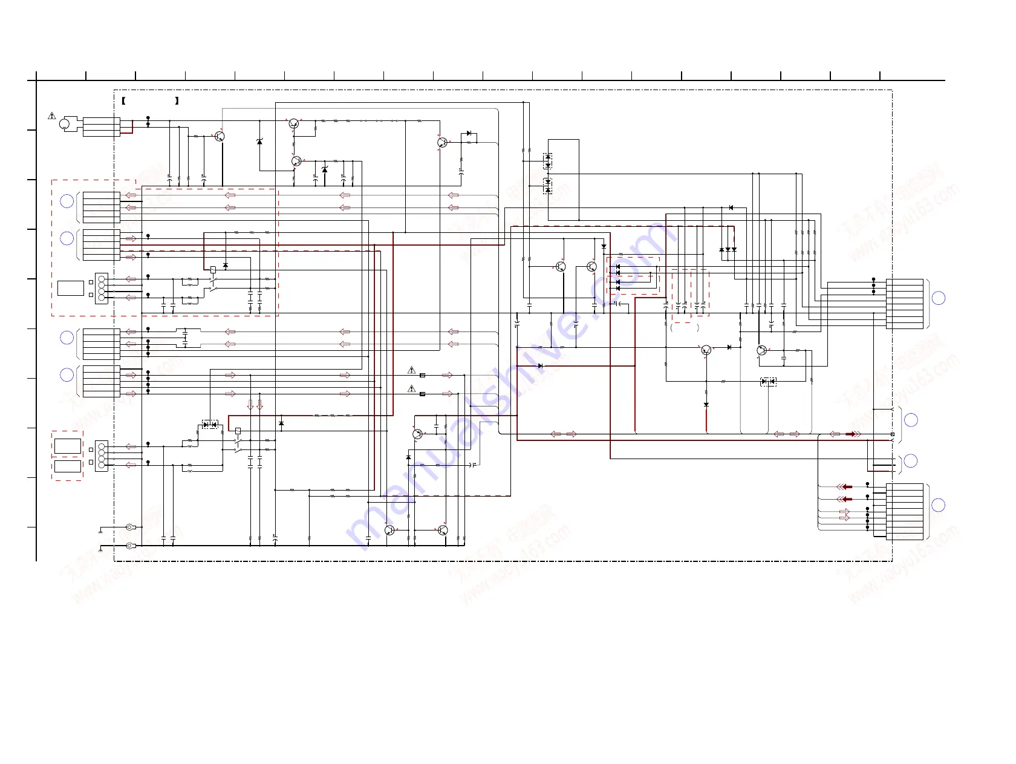
Task: Click the warning triangle beside the AC power source
Action: [52, 116]
